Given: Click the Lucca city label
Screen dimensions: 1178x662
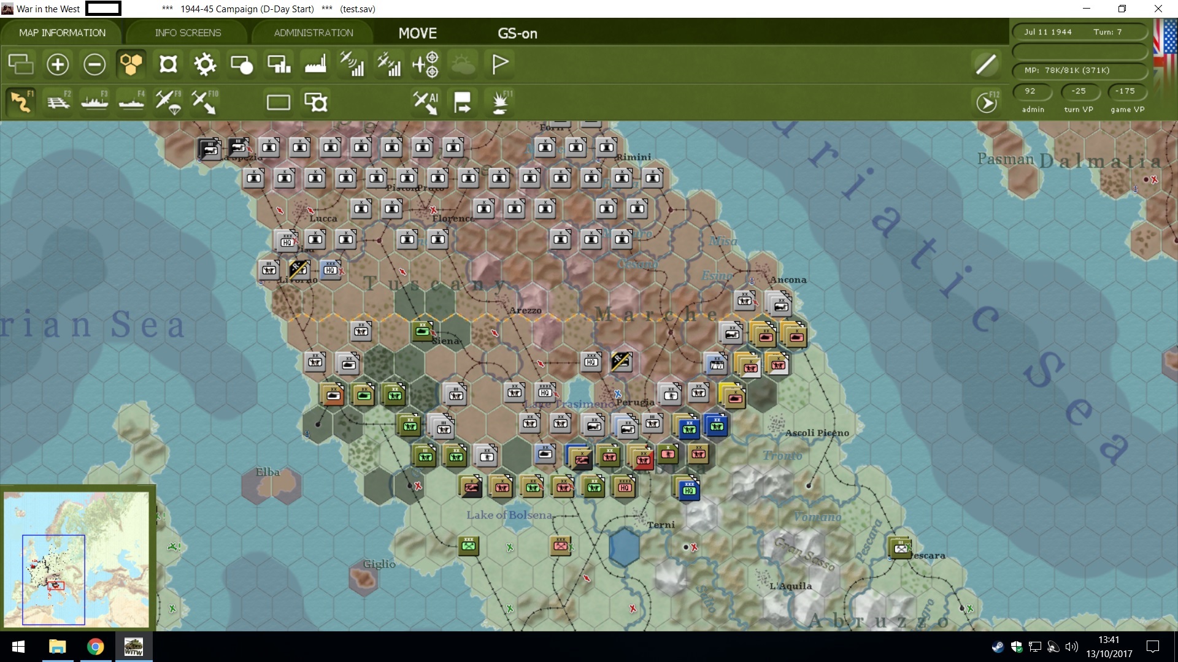Looking at the screenshot, I should pyautogui.click(x=323, y=218).
